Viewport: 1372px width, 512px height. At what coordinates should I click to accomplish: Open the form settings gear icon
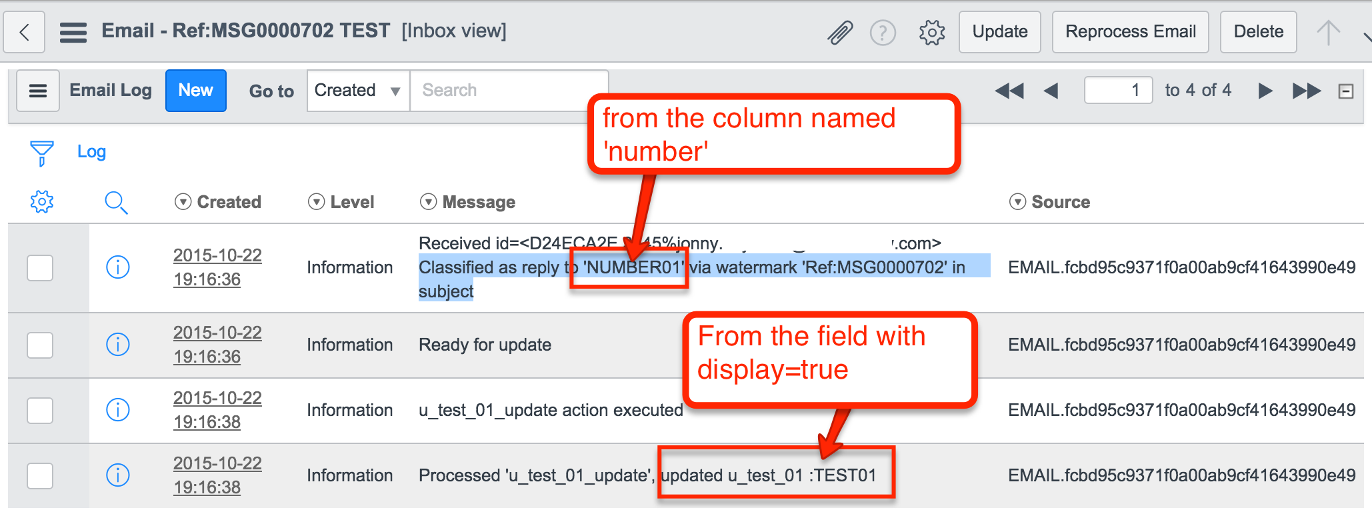[x=932, y=32]
